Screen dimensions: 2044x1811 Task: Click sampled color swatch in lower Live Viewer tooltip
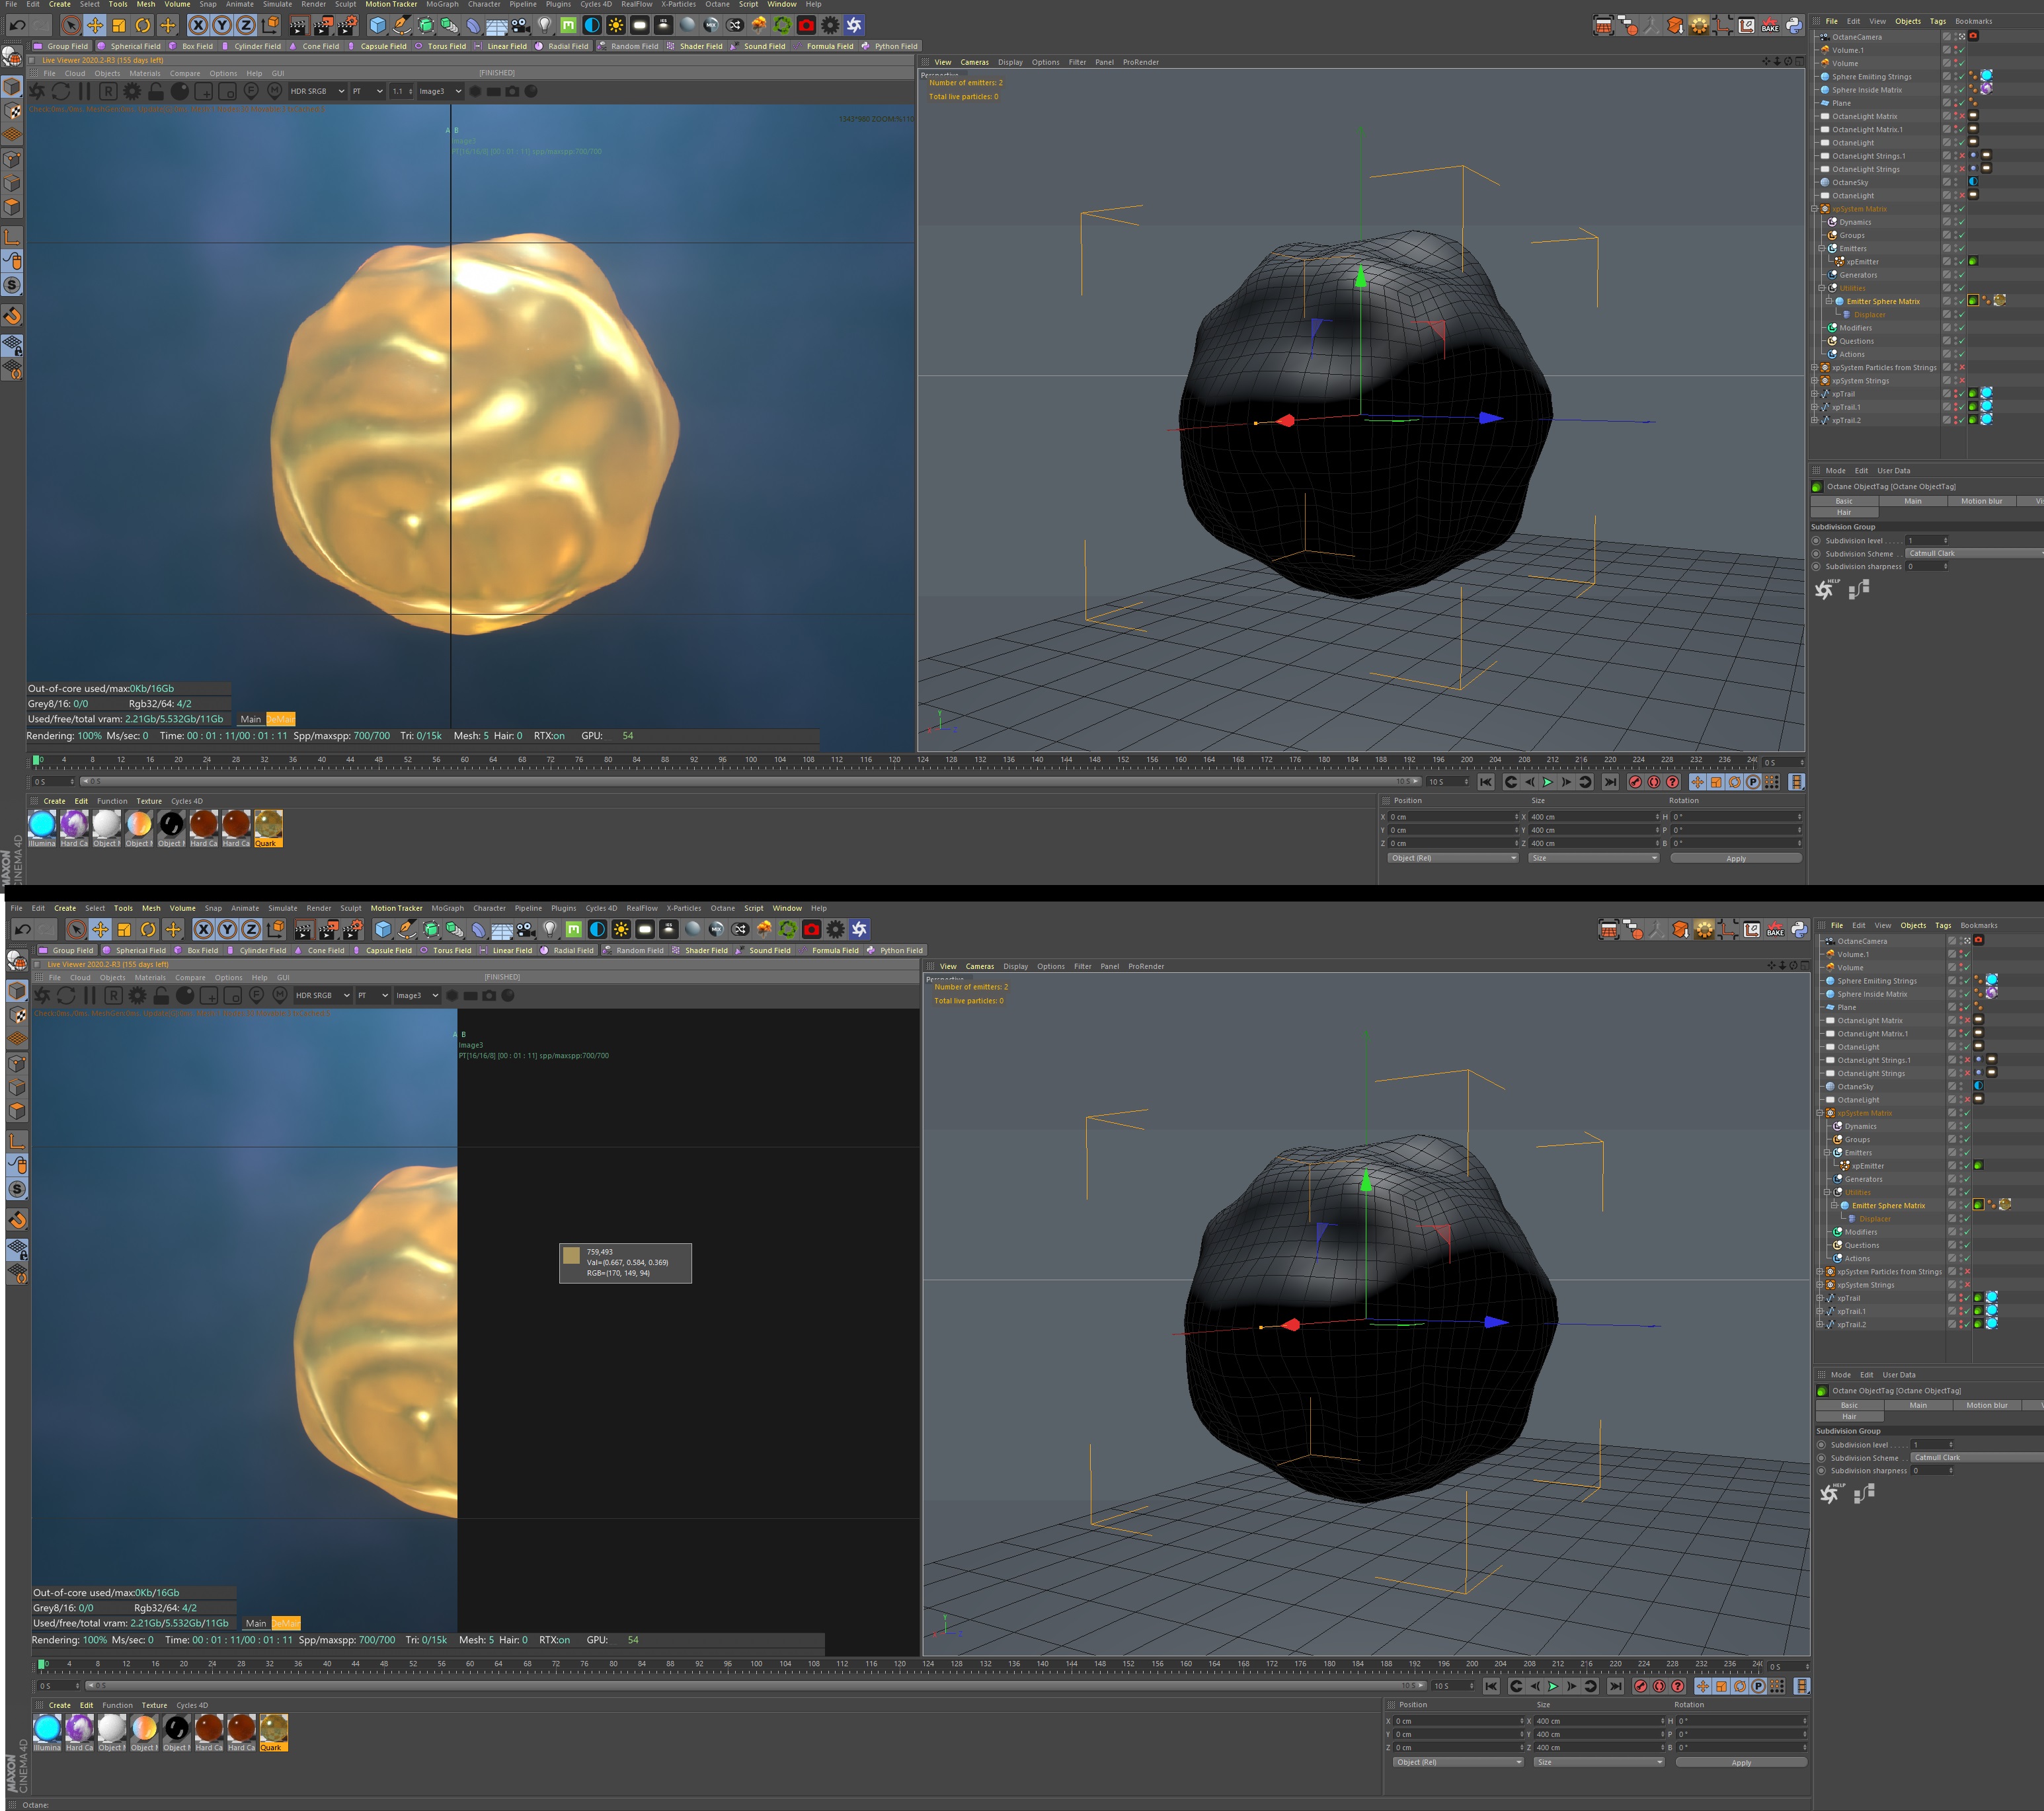point(571,1255)
